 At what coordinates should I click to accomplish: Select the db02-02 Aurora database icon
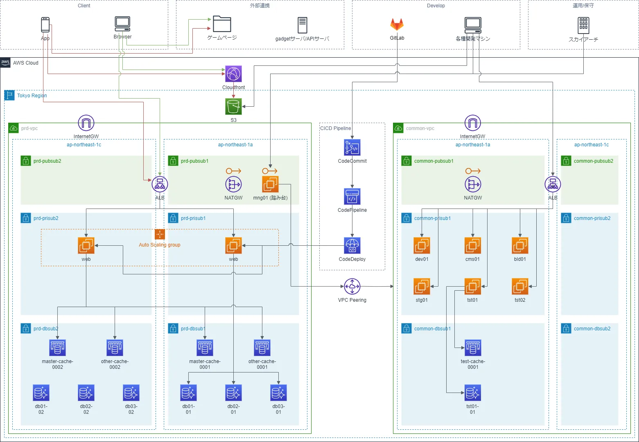[x=86, y=393]
